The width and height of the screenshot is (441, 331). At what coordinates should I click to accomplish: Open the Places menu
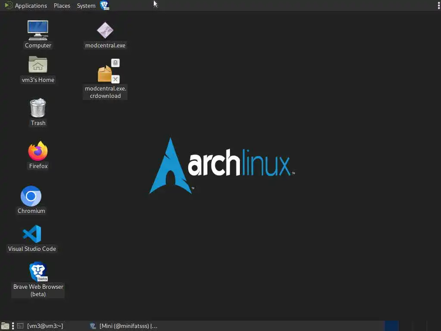[62, 6]
